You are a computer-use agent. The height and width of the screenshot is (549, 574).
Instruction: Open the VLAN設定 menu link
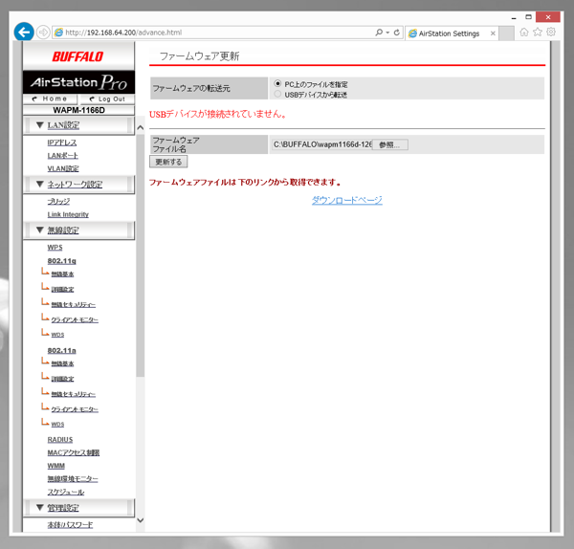(x=63, y=168)
